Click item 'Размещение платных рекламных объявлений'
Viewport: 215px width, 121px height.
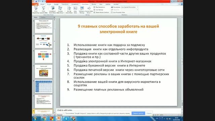pos(109,90)
